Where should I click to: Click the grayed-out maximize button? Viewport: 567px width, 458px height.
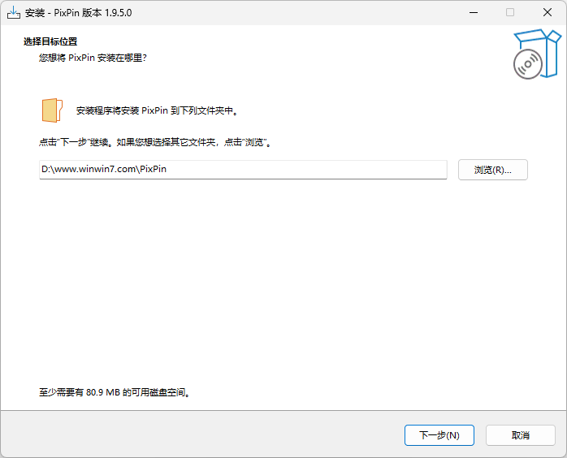coord(510,12)
